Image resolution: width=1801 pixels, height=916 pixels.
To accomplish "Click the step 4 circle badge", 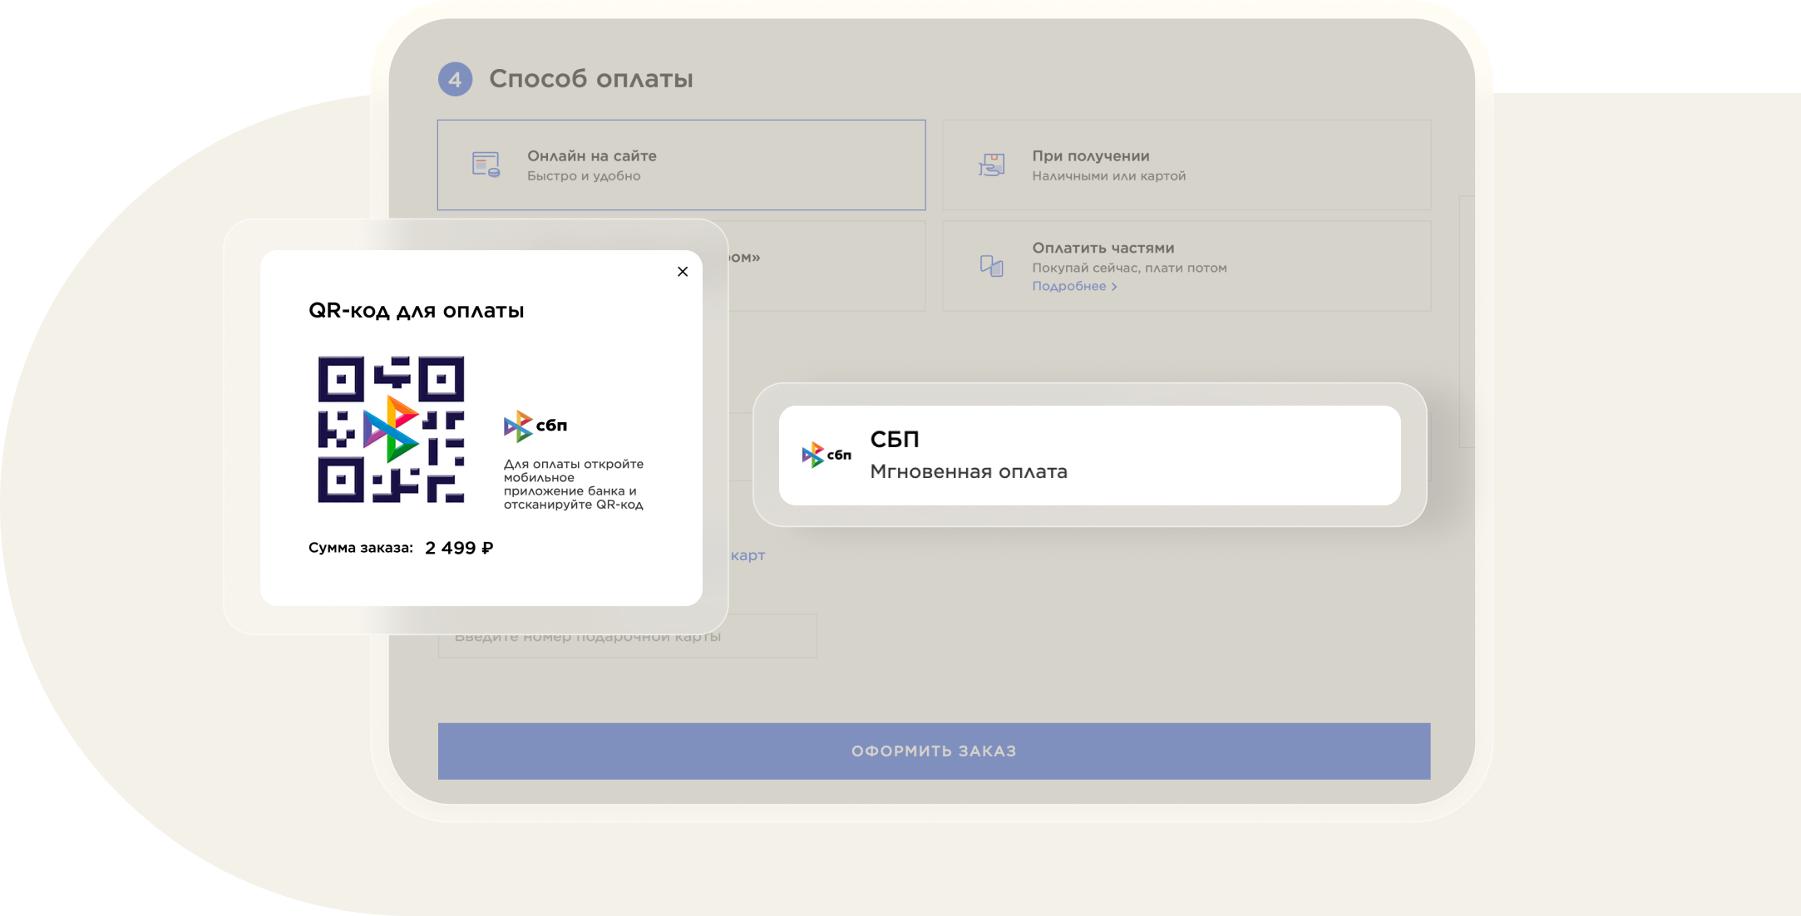I will coord(455,79).
